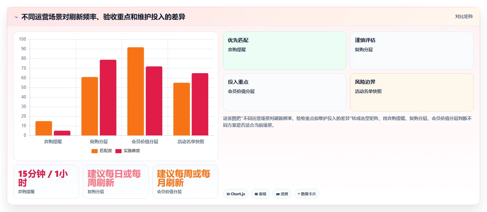
Task: Click the 建议每周或每月刷新 stat value
Action: click(x=184, y=178)
